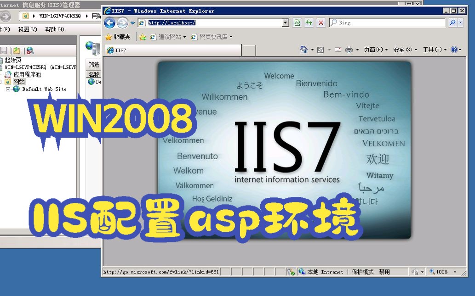Image resolution: width=475 pixels, height=296 pixels.
Task: Select the 网站 sites node
Action: tap(19, 82)
